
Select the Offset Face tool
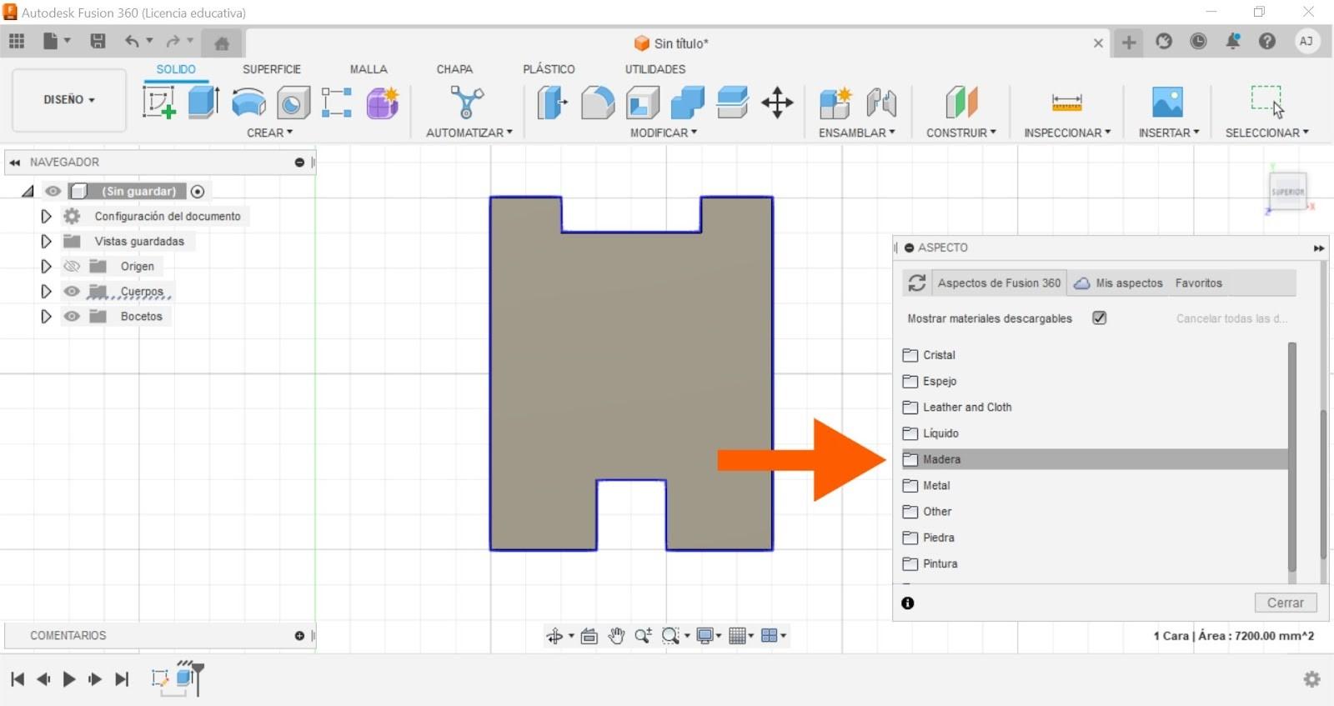coord(732,103)
